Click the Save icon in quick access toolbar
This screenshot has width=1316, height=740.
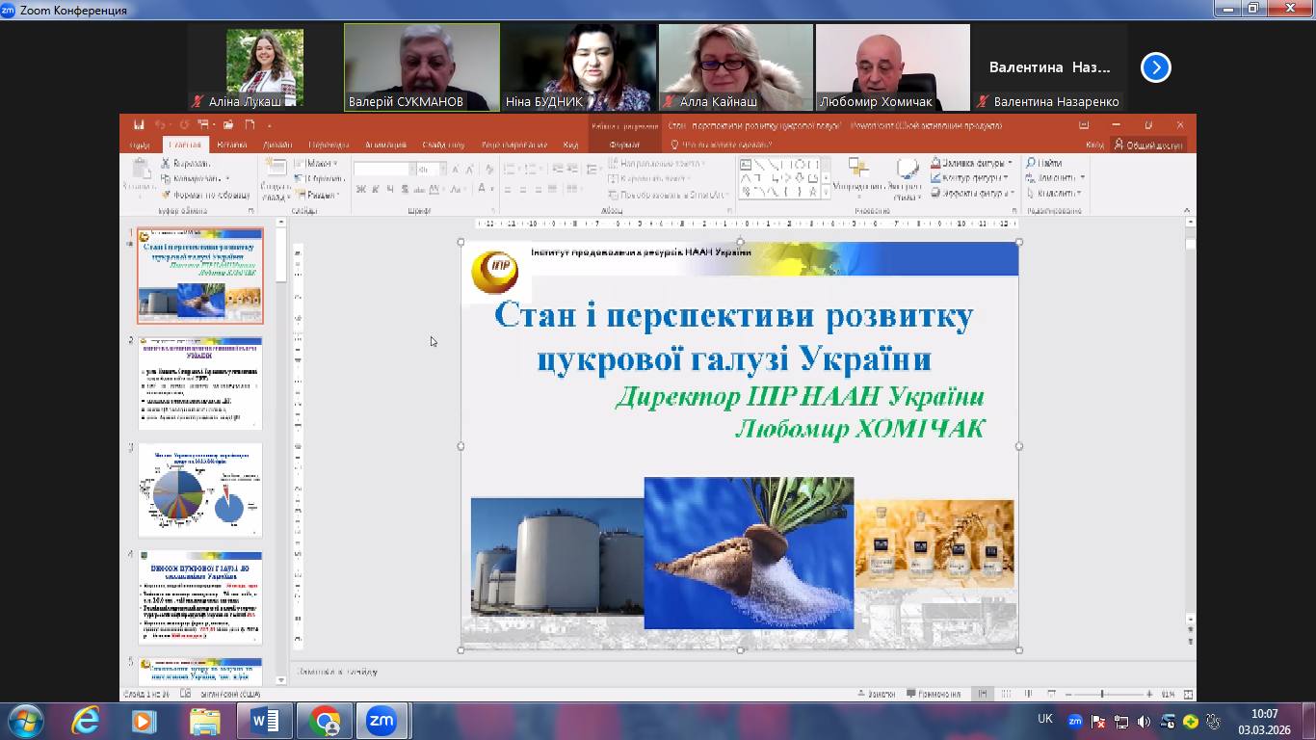140,125
